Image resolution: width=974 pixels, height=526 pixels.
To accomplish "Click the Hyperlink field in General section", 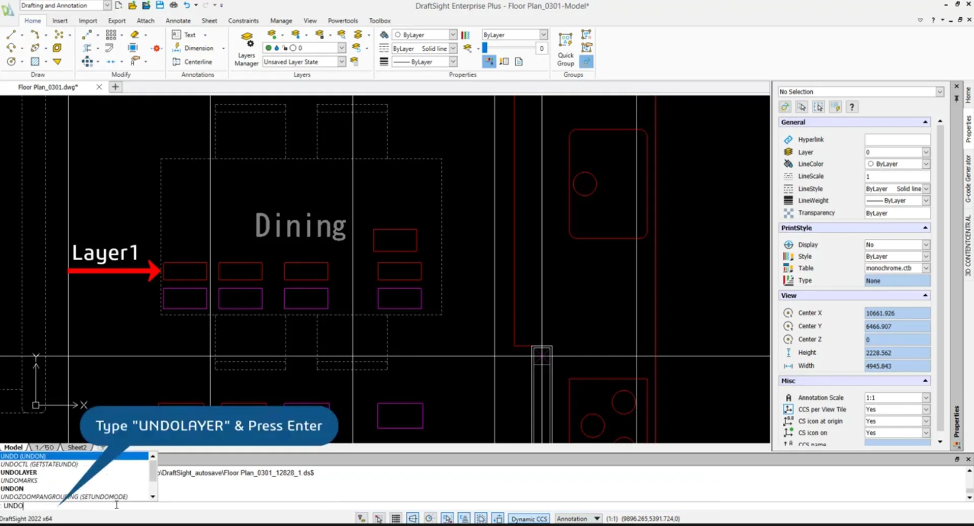I will [x=897, y=139].
